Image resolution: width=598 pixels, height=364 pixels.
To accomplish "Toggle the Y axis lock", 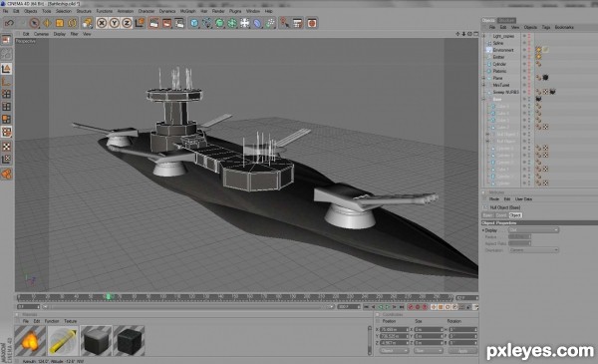I will coord(114,23).
